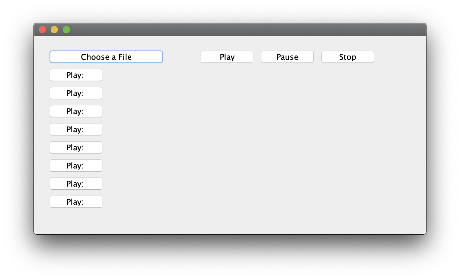460x279 pixels.
Task: Select the second Play: button in the column
Action: [76, 93]
